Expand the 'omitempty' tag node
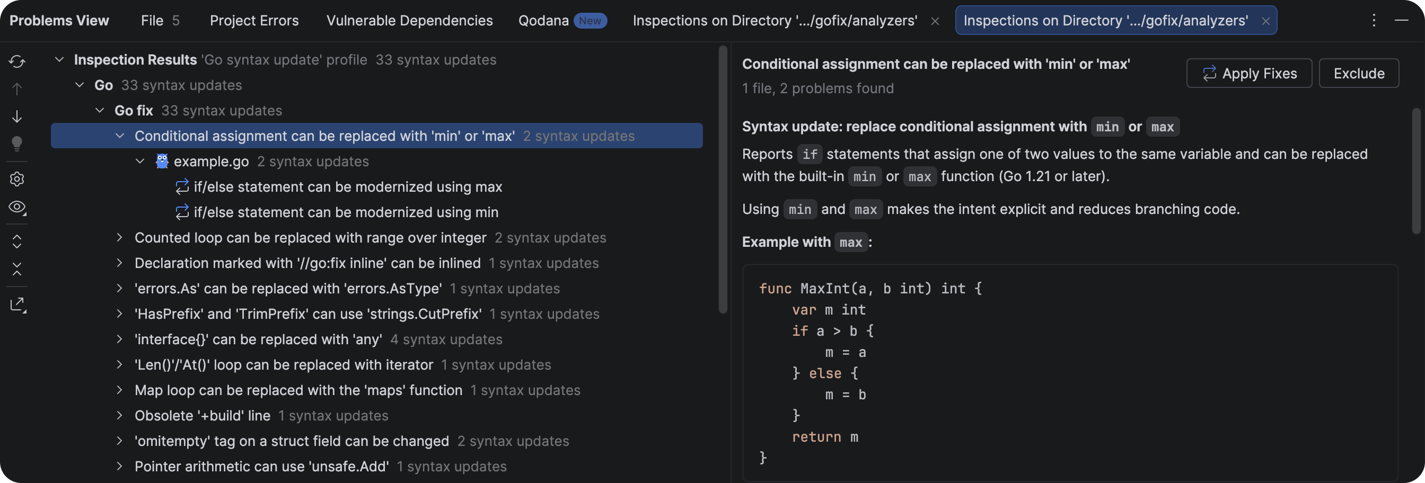 [x=119, y=441]
